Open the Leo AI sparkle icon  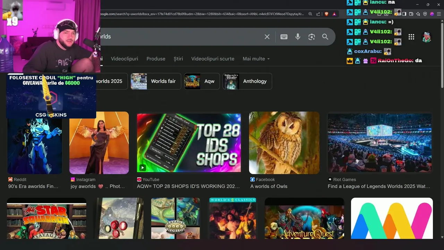point(418,14)
